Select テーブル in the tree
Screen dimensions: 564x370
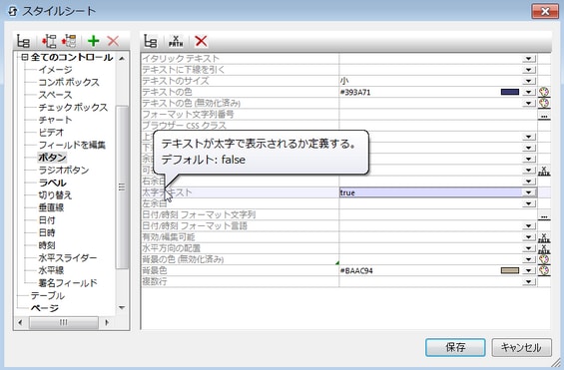point(48,295)
